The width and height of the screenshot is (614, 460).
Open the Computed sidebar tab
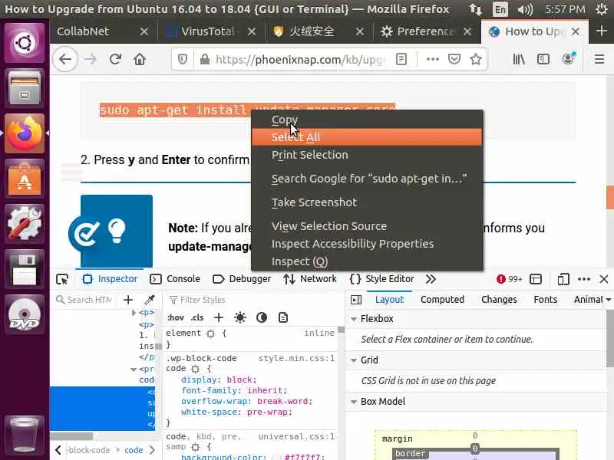point(442,300)
